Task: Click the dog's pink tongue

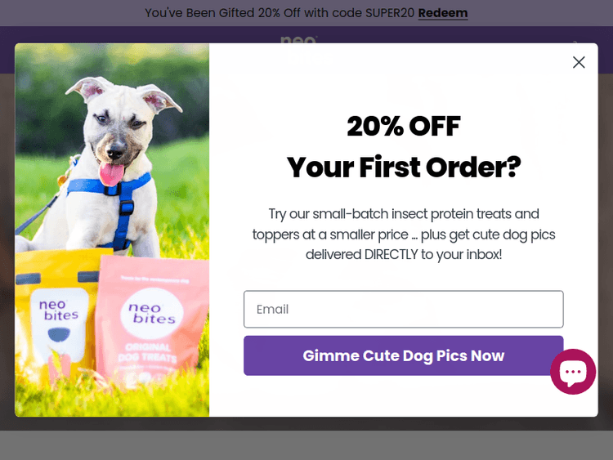Action: click(x=112, y=173)
